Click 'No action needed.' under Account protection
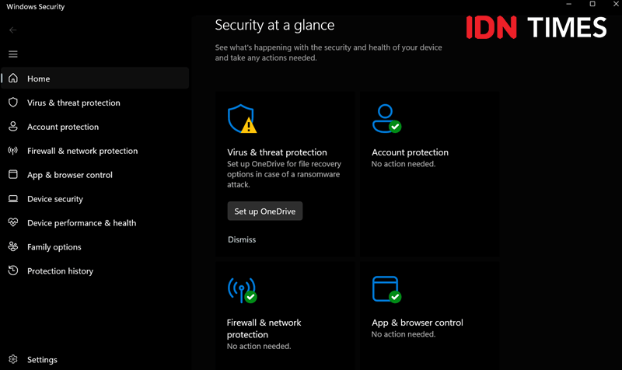622x370 pixels. tap(403, 164)
